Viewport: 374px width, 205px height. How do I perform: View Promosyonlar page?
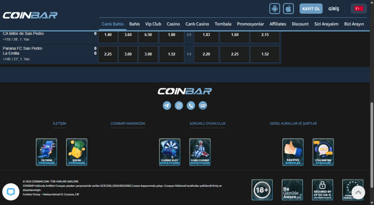point(251,24)
